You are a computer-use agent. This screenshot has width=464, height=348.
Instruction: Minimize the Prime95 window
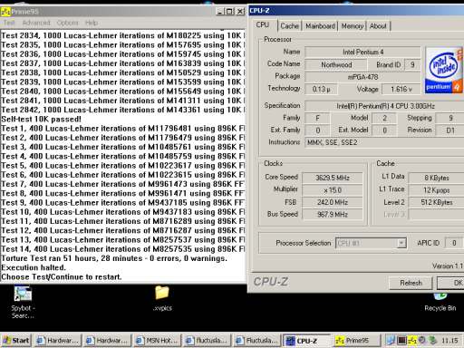[x=220, y=12]
